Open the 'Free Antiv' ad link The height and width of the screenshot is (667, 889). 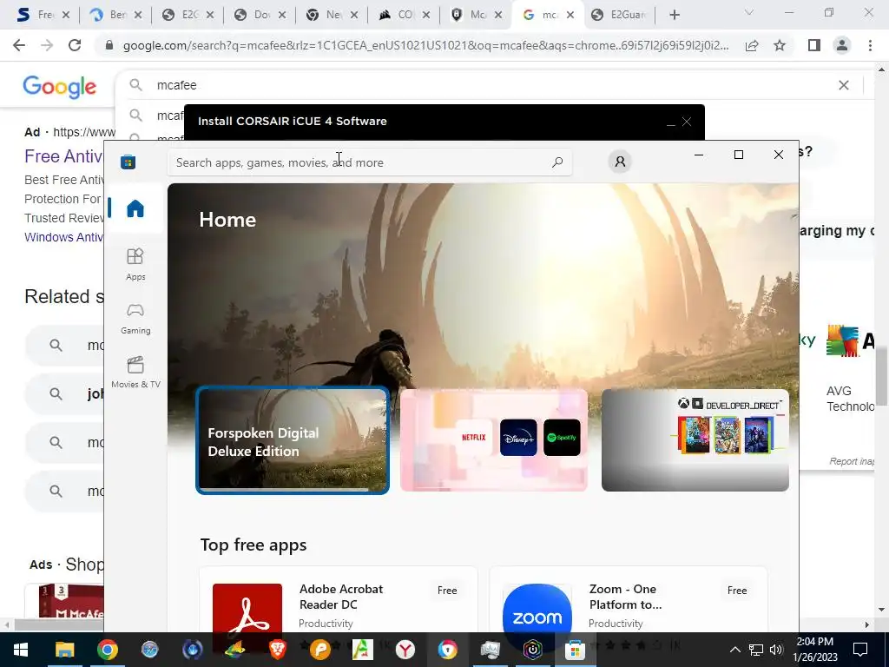(x=63, y=156)
